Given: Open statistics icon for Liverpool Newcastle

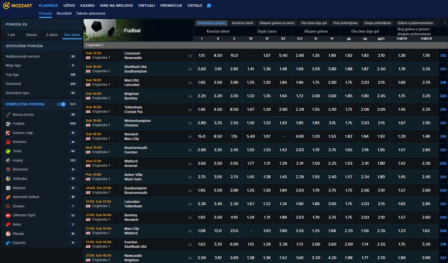Looking at the screenshot, I should [x=190, y=56].
